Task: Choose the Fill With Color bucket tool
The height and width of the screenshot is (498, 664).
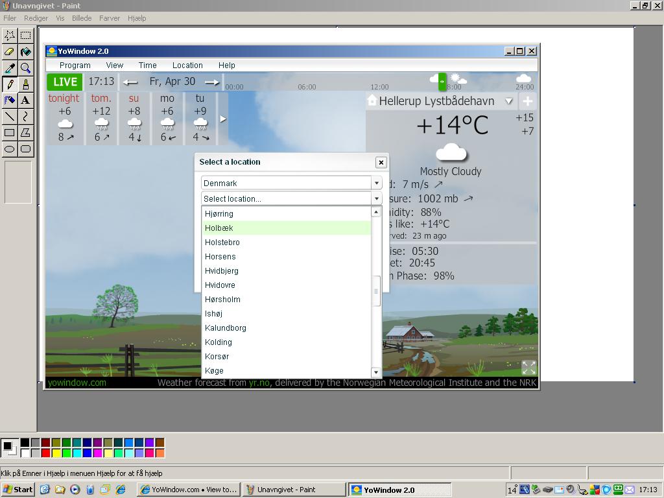Action: tap(26, 52)
